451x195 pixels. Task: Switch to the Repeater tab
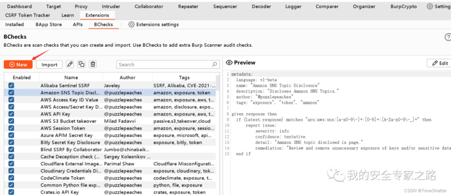pyautogui.click(x=188, y=6)
